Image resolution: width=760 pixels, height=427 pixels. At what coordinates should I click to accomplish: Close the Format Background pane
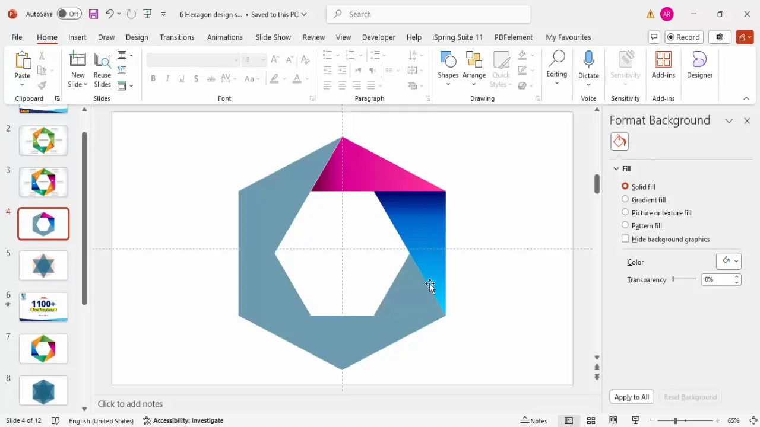coord(747,120)
